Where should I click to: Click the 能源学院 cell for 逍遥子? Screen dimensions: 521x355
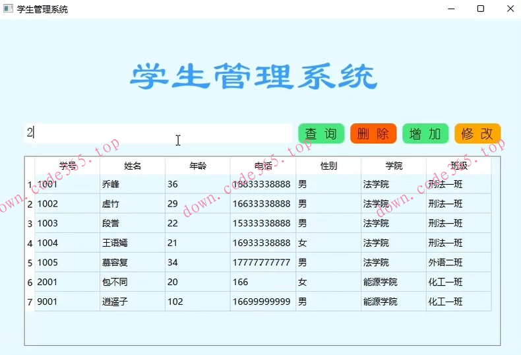394,302
